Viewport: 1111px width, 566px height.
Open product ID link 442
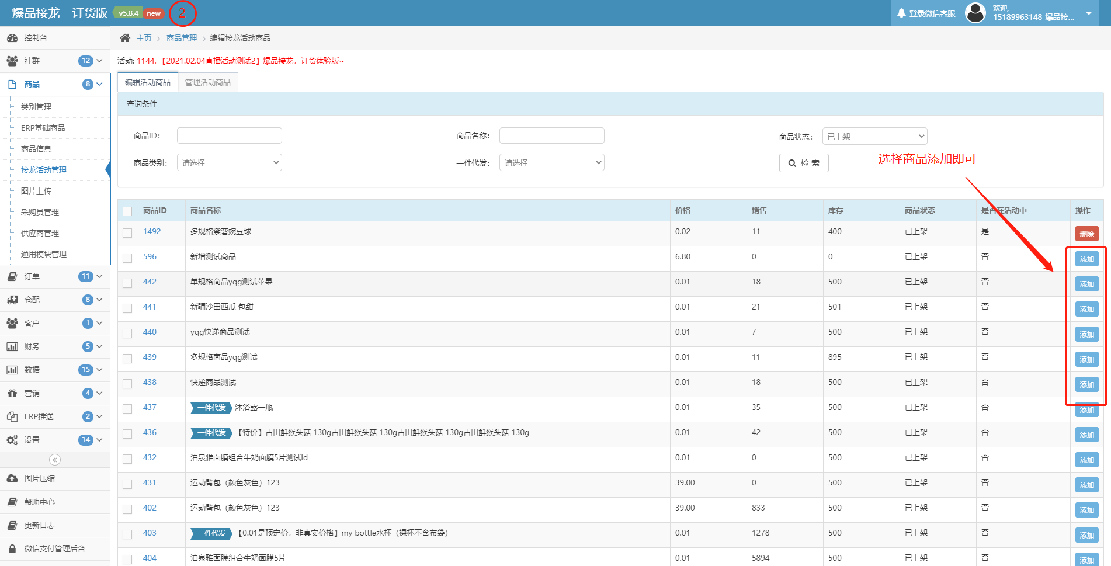point(150,282)
